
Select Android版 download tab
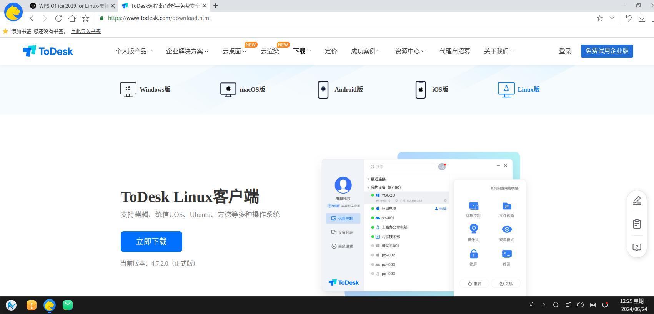(340, 89)
